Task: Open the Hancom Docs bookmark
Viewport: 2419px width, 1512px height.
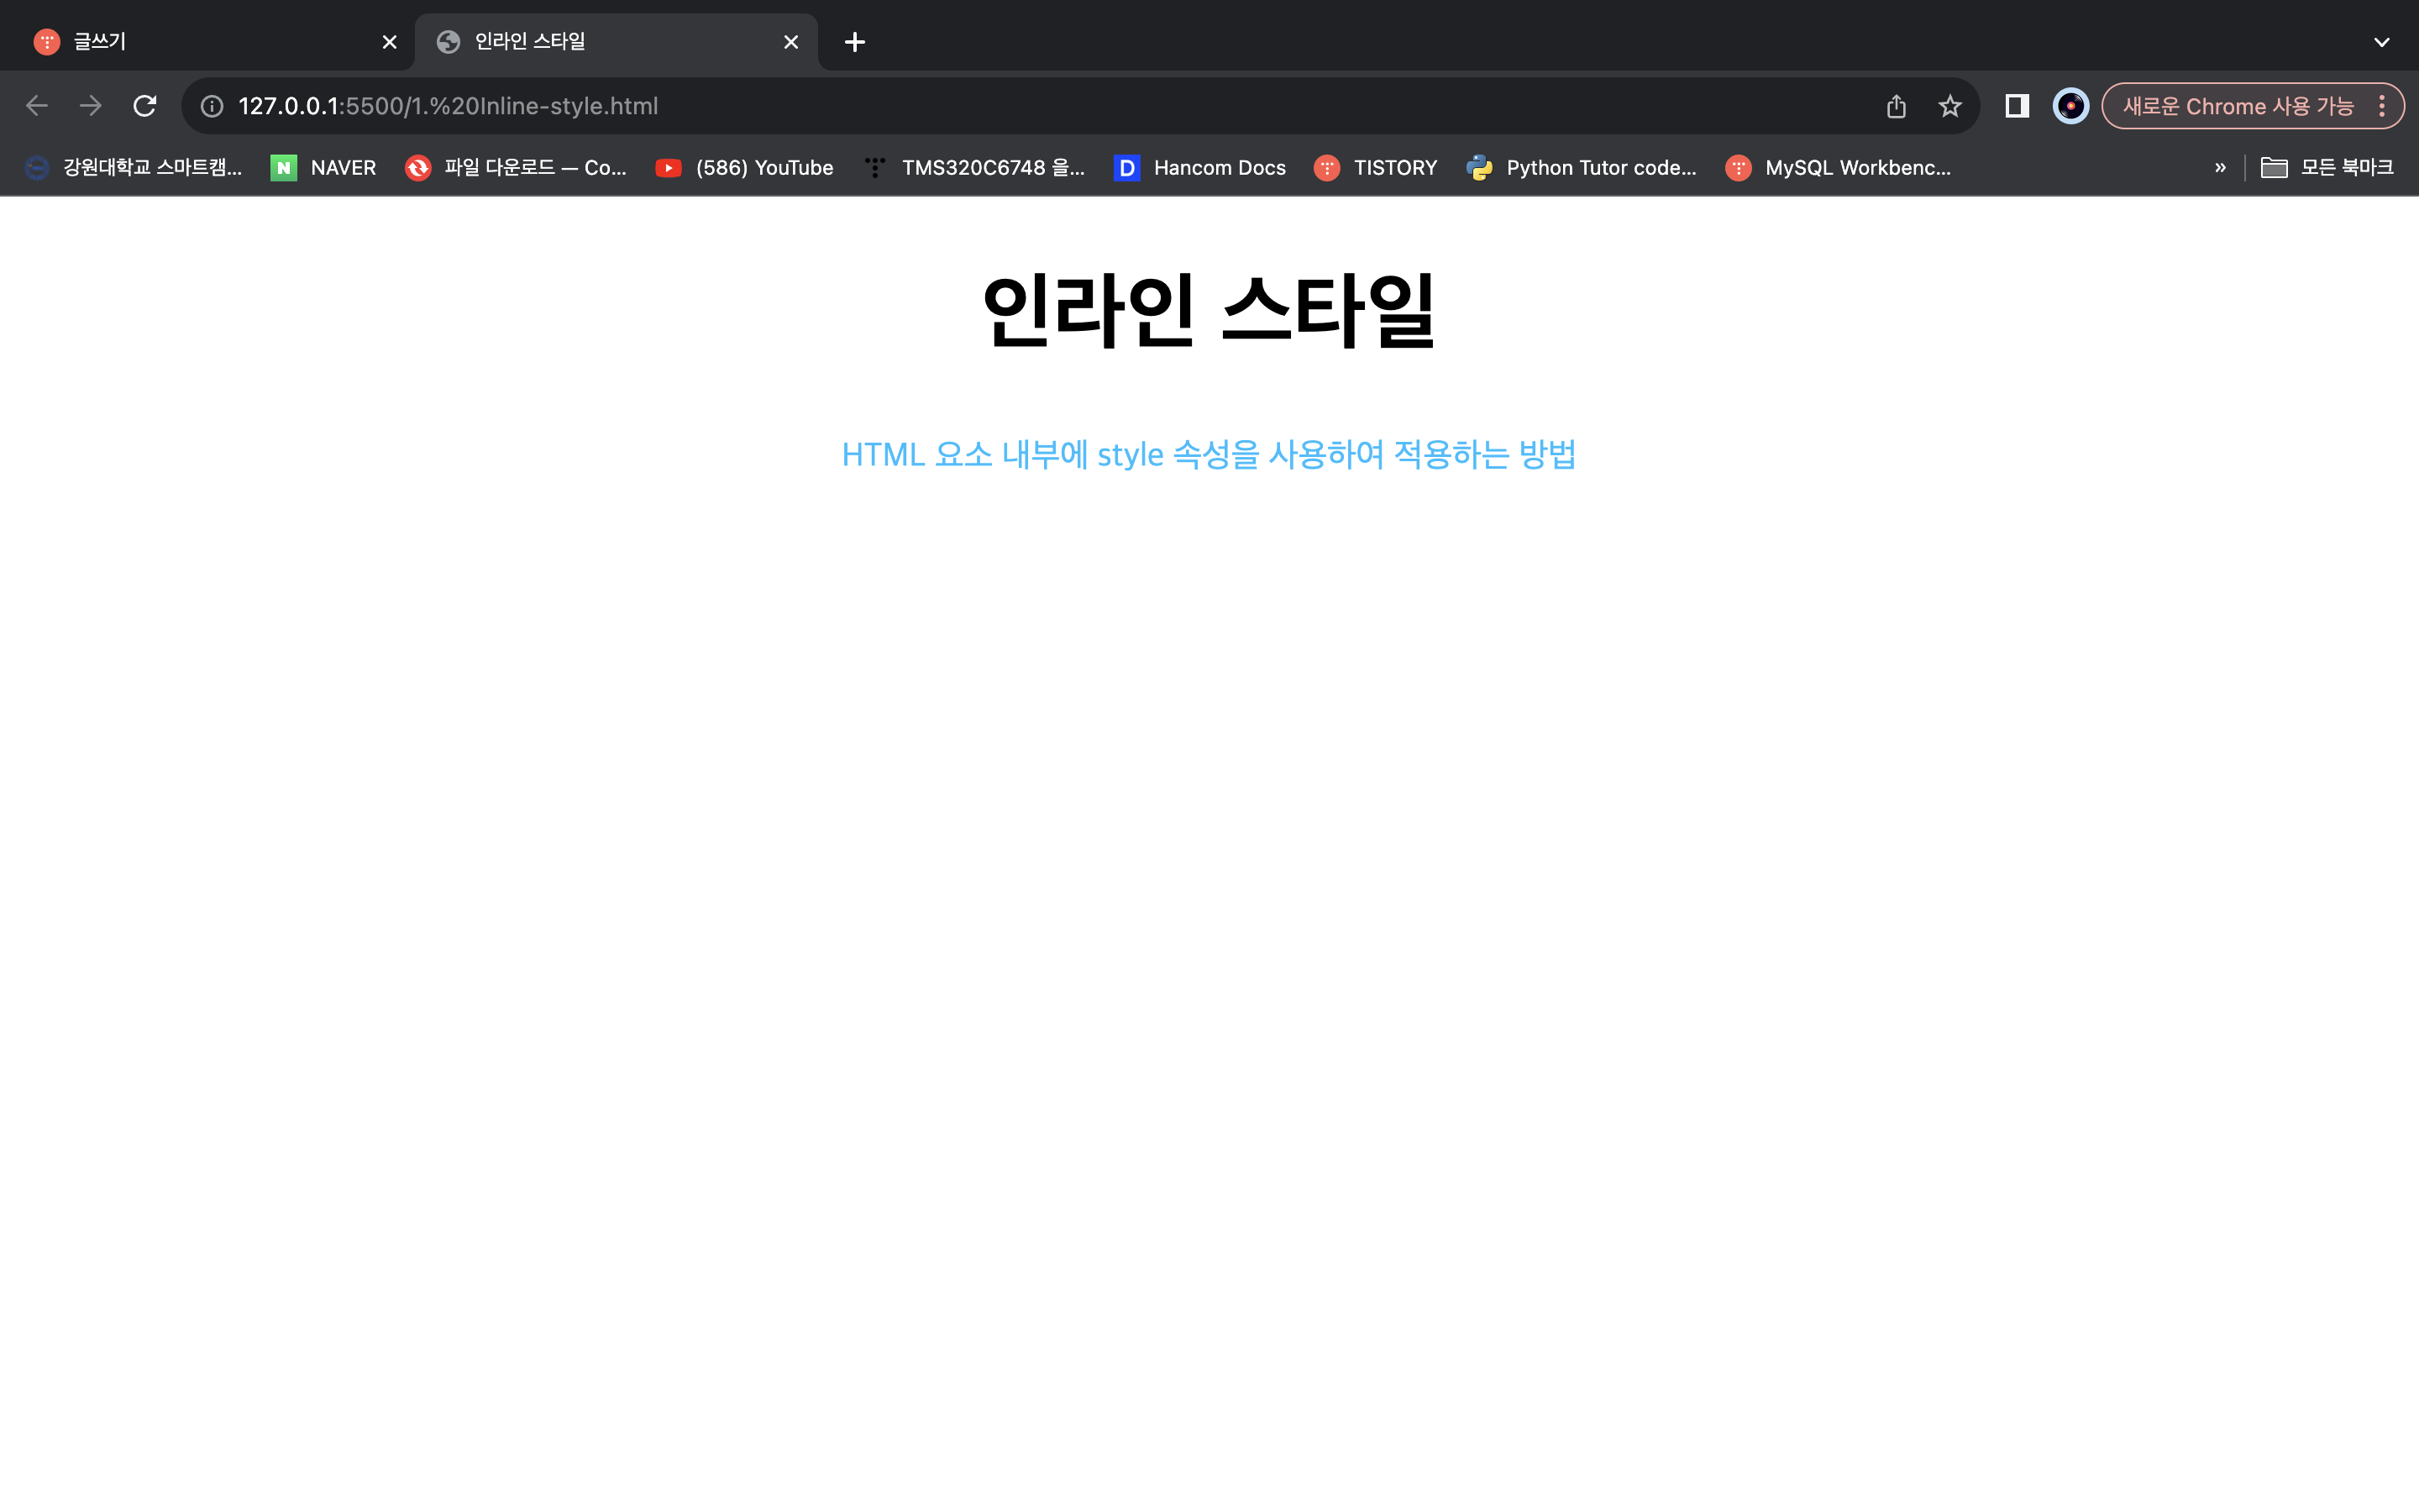Action: pos(1200,168)
